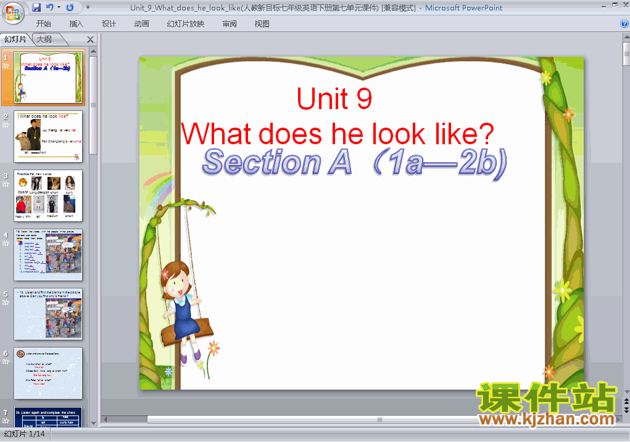Go to next slide double-arrow button
630x442 pixels.
pos(626,410)
